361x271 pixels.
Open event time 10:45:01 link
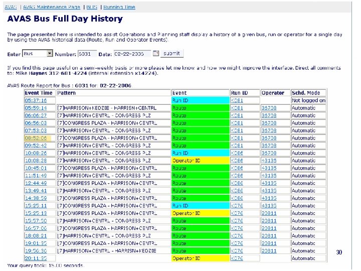coord(36,168)
